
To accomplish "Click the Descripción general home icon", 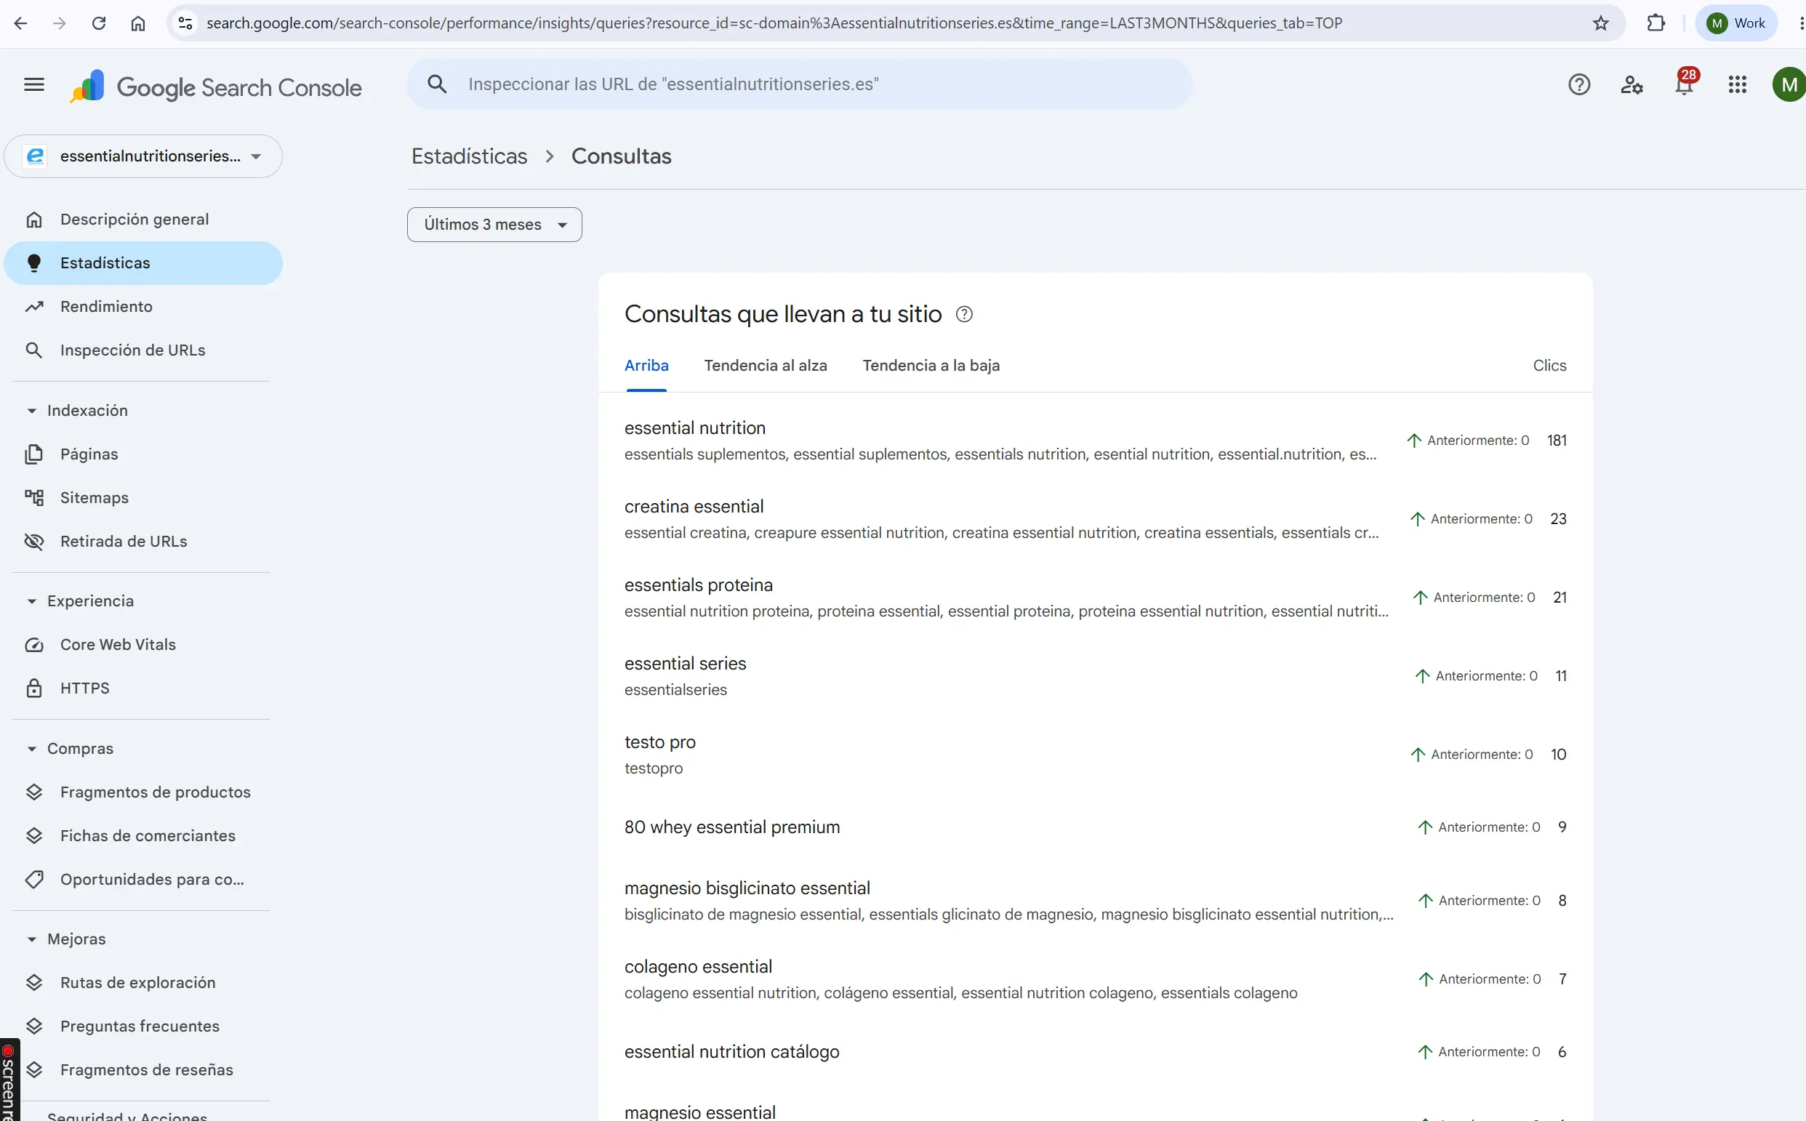I will coord(34,220).
